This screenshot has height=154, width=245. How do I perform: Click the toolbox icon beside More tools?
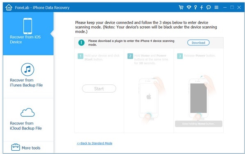(16, 147)
